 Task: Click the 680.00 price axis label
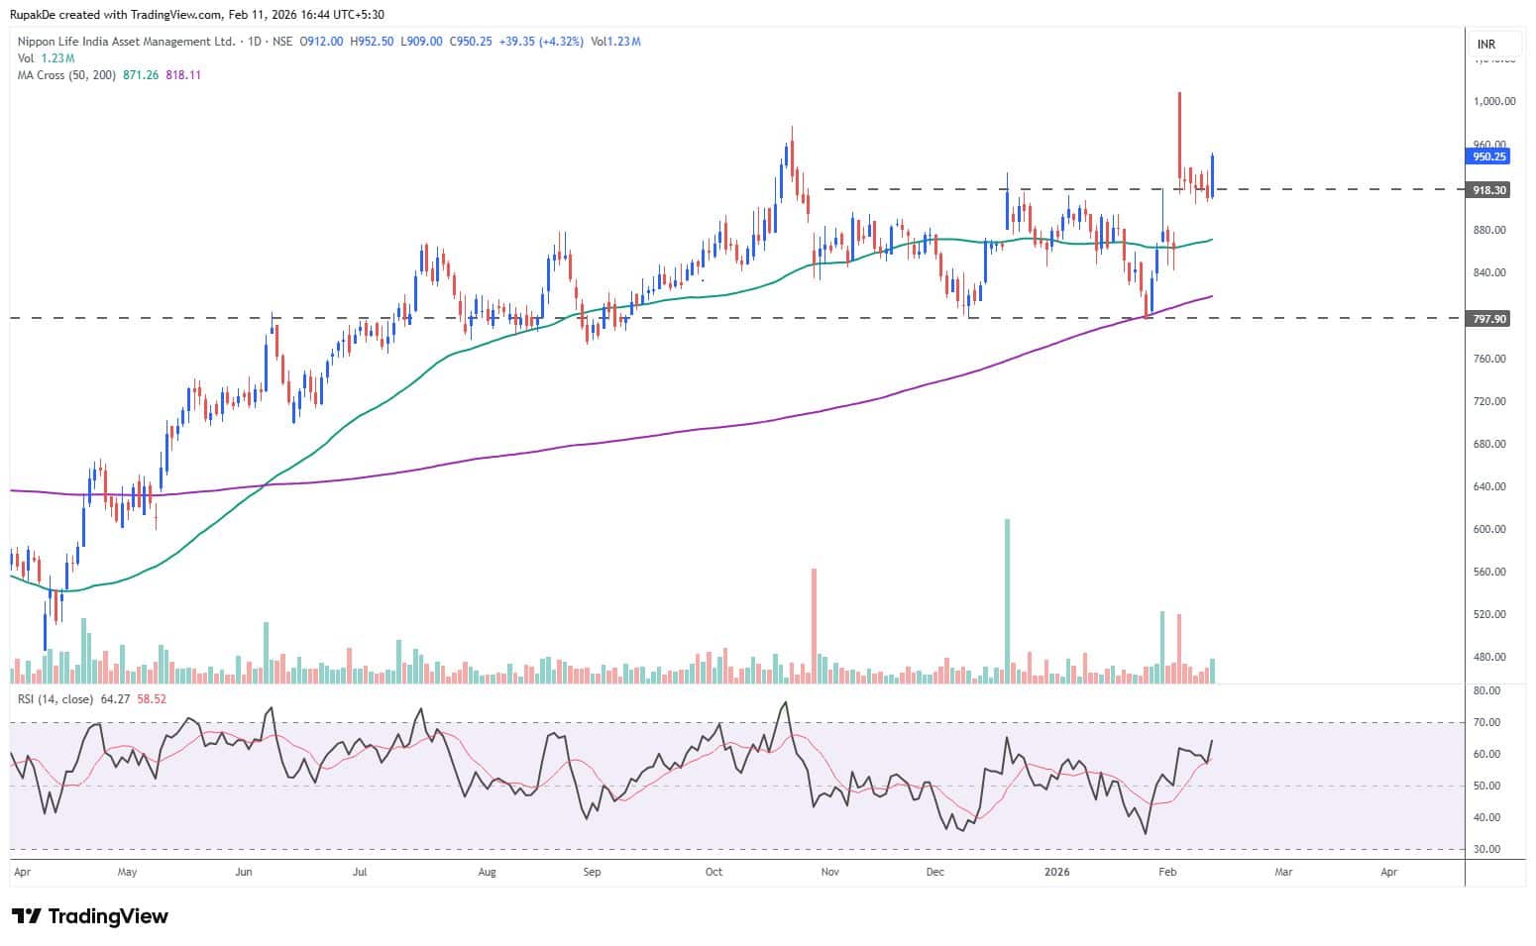click(x=1489, y=444)
